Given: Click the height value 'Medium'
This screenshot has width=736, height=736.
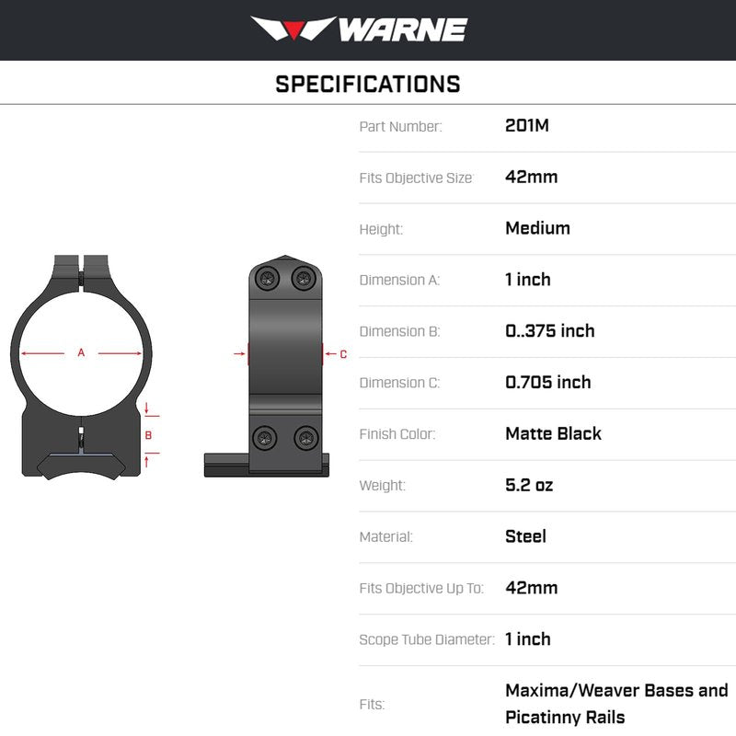Looking at the screenshot, I should [537, 228].
